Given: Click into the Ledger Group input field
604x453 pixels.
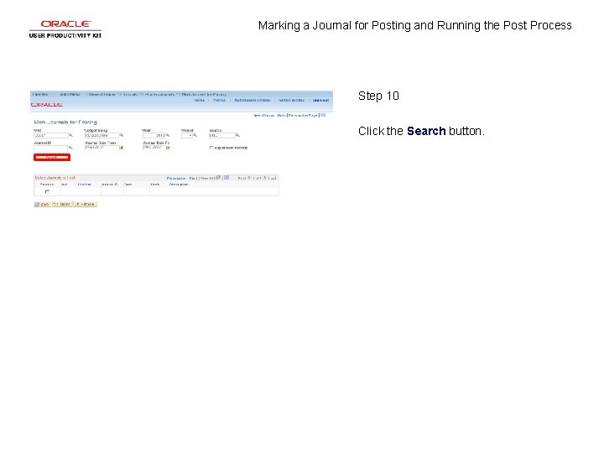Looking at the screenshot, I should 102,135.
